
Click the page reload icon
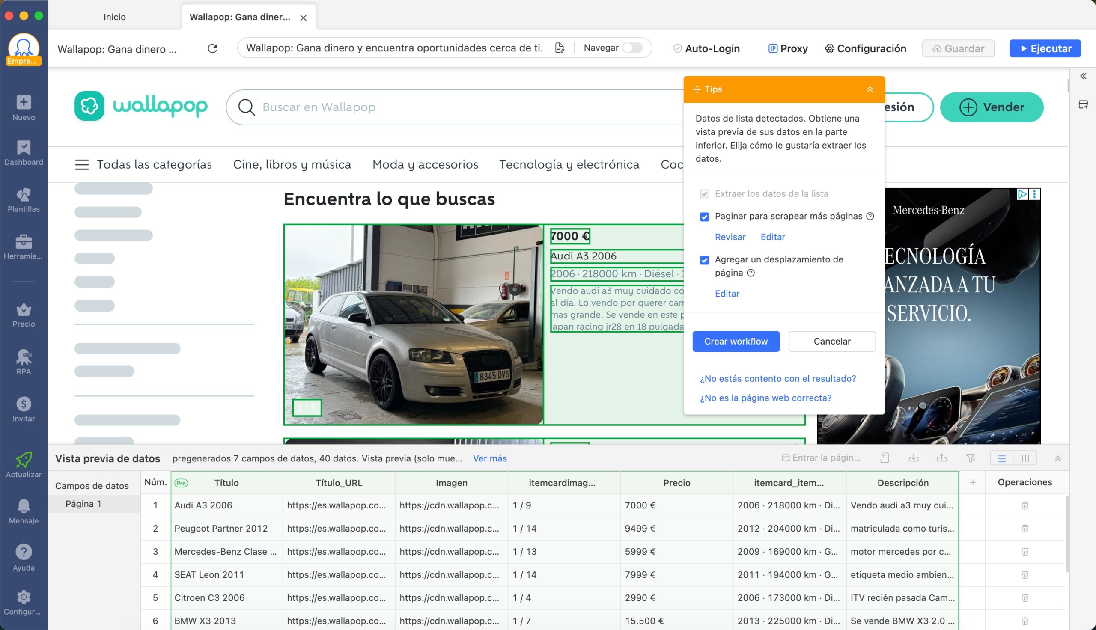(212, 48)
